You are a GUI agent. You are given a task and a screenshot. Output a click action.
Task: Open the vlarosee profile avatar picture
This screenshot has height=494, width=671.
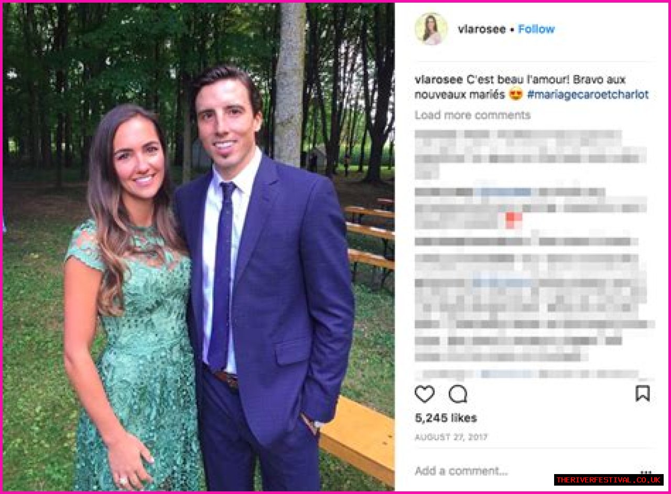(431, 29)
